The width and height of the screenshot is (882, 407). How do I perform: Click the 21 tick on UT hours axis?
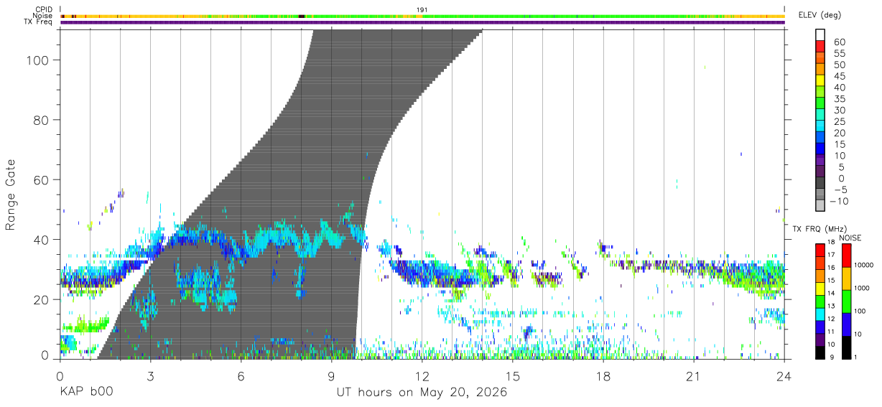click(693, 375)
